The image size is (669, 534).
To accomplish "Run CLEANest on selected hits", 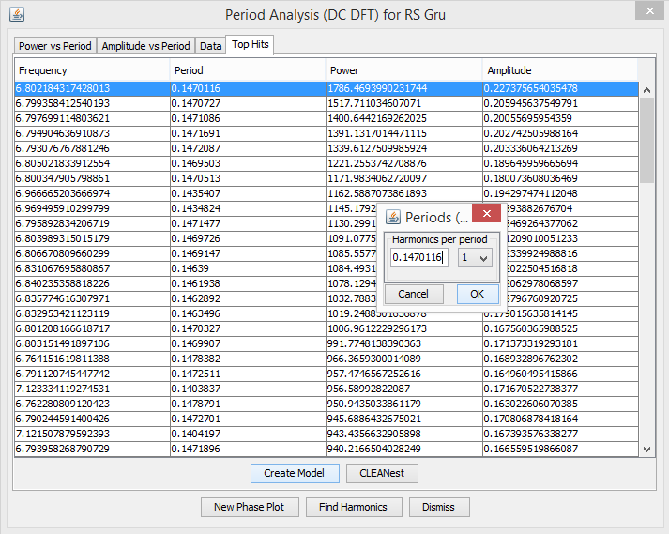I will (382, 473).
